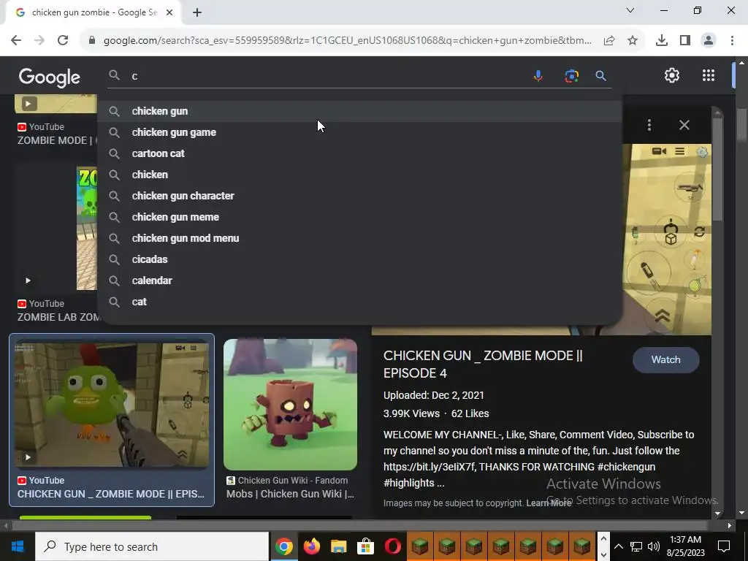The height and width of the screenshot is (561, 748).
Task: Open File Explorer from the taskbar
Action: pos(338,546)
